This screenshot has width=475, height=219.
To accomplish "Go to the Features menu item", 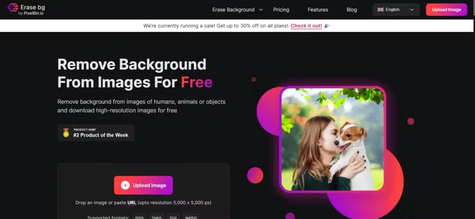I will click(x=318, y=10).
